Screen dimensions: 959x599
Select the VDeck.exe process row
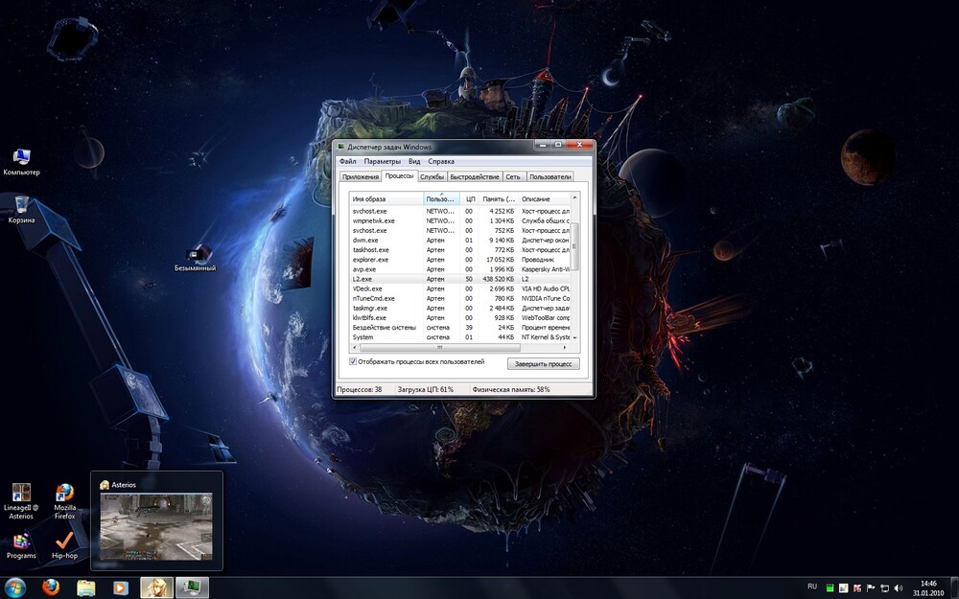pyautogui.click(x=460, y=288)
